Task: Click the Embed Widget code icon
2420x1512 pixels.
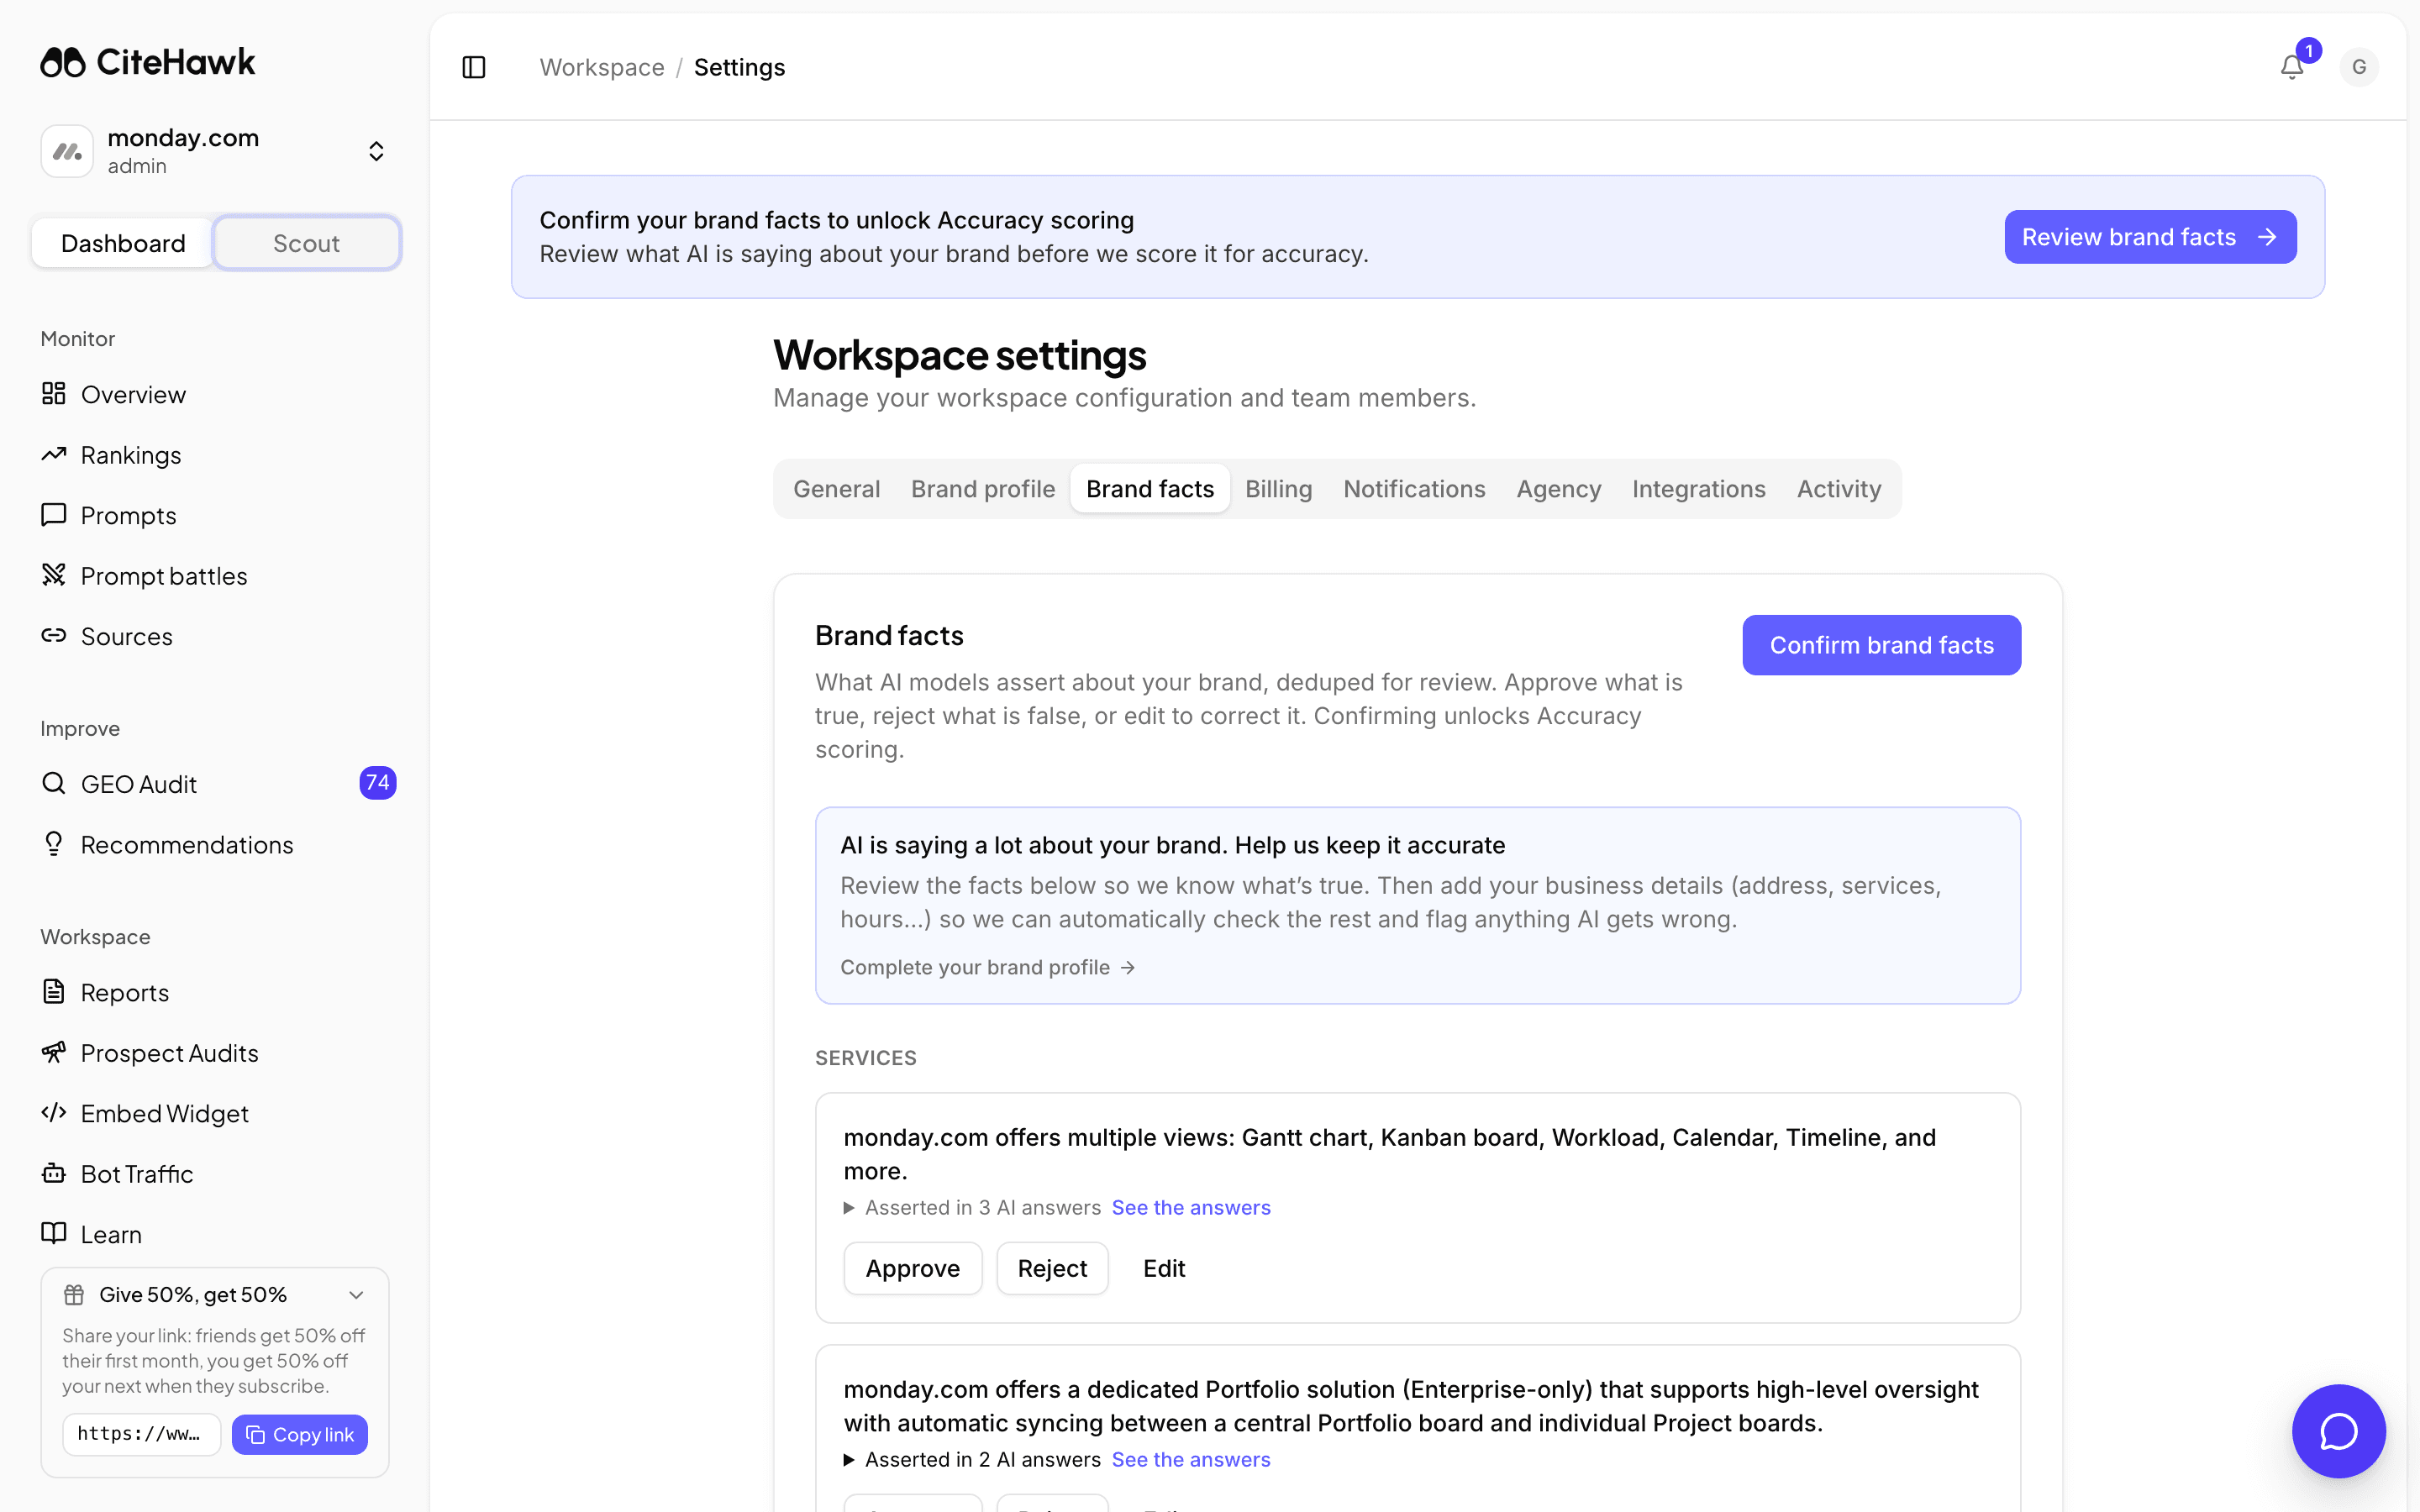Action: (x=54, y=1113)
